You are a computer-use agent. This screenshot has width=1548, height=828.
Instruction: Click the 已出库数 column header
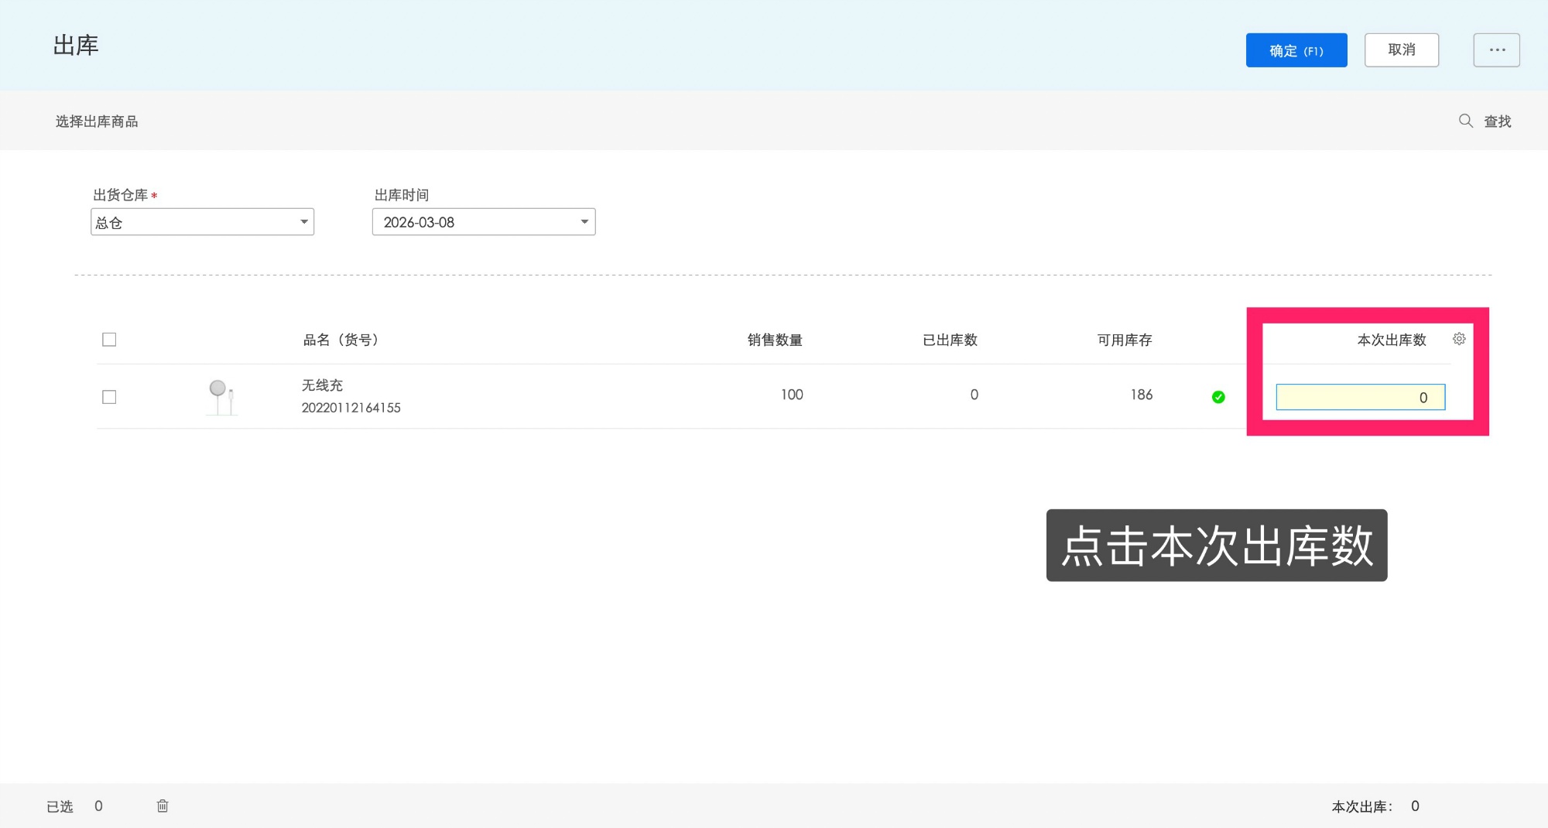950,339
